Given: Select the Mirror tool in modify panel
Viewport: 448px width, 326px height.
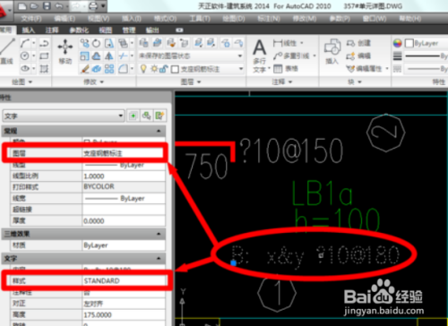Looking at the screenshot, I should [109, 56].
